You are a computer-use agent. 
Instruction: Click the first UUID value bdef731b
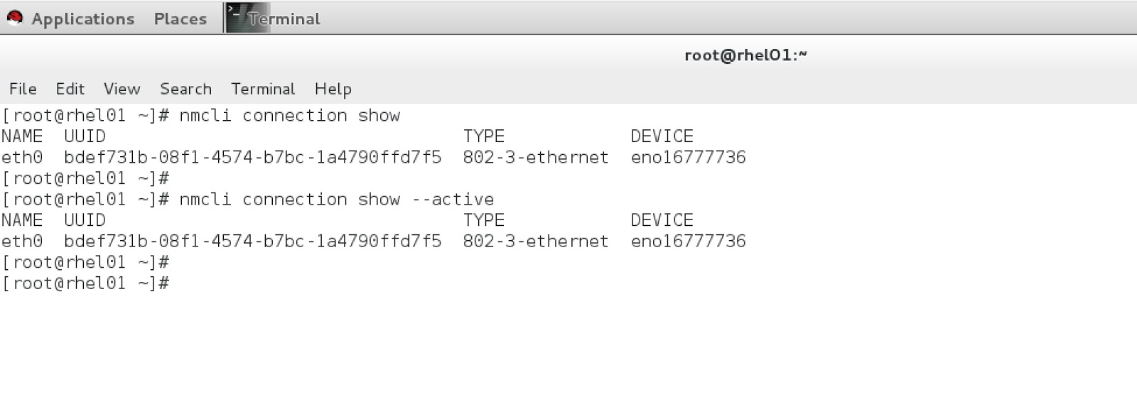tap(252, 157)
